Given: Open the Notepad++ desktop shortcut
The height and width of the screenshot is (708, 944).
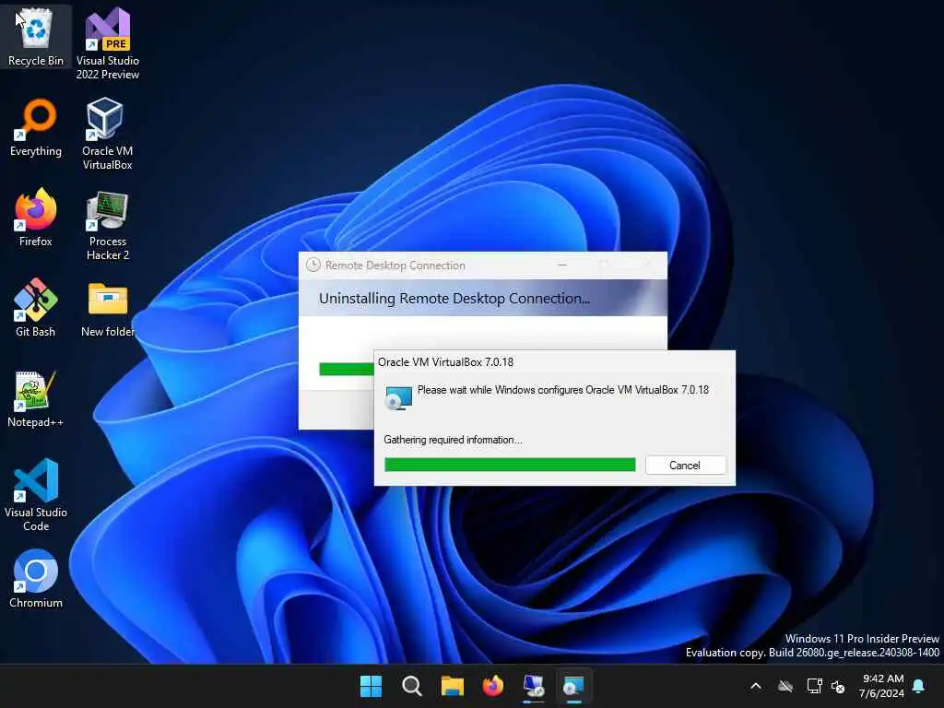Looking at the screenshot, I should 36,398.
